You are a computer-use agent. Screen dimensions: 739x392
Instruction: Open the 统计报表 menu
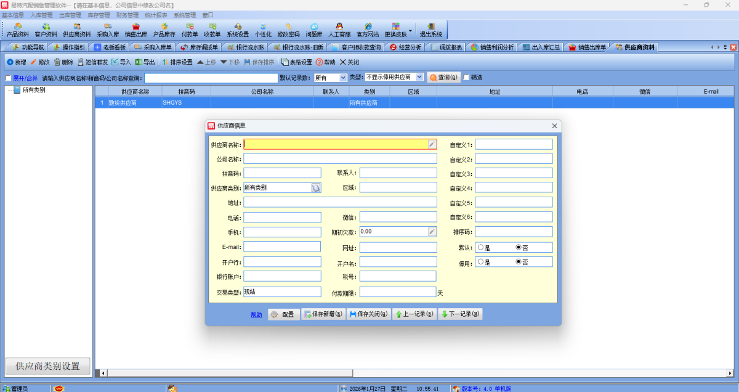(x=156, y=15)
